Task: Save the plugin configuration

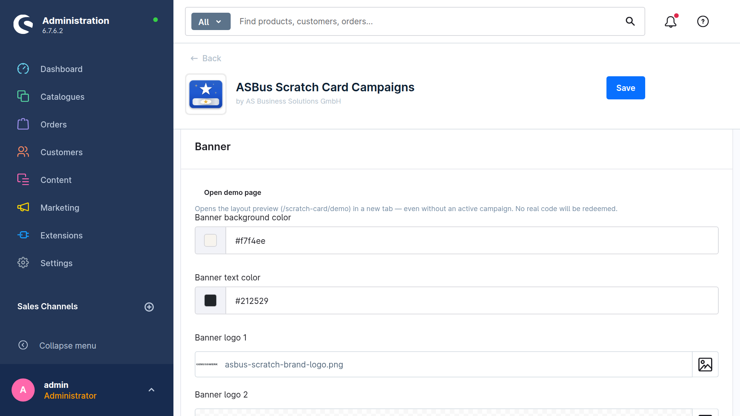Action: coord(626,88)
